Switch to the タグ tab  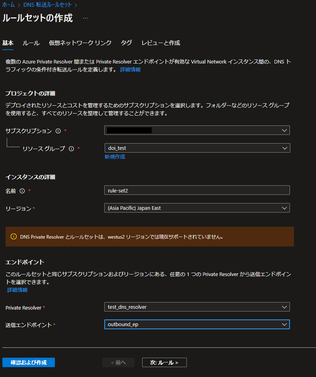[x=126, y=43]
